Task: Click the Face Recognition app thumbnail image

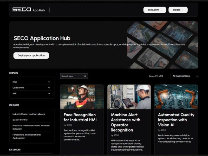Action: pyautogui.click(x=81, y=97)
